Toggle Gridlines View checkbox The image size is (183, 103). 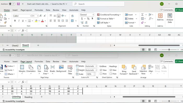[x=101, y=70]
